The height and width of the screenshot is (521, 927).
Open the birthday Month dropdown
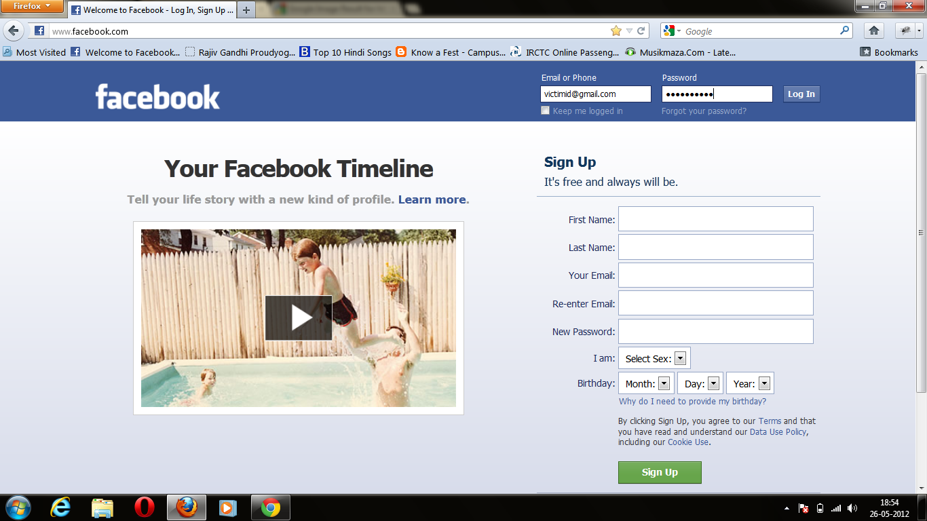[646, 383]
